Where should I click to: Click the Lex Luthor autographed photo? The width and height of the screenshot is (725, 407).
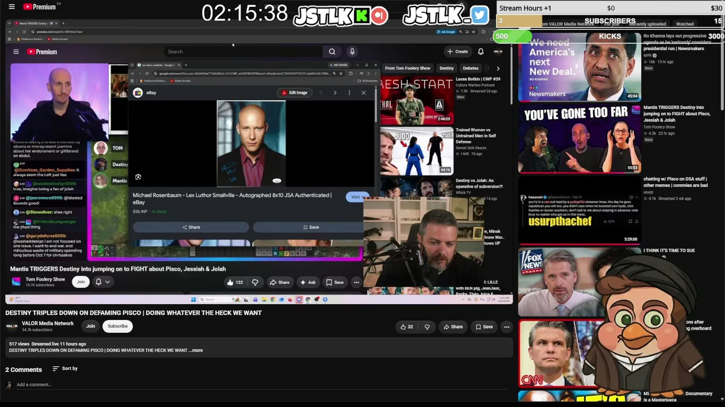tap(251, 144)
